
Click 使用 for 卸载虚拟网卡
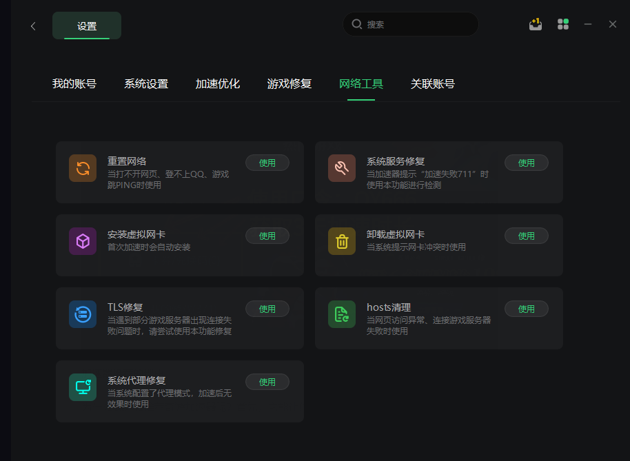click(527, 236)
